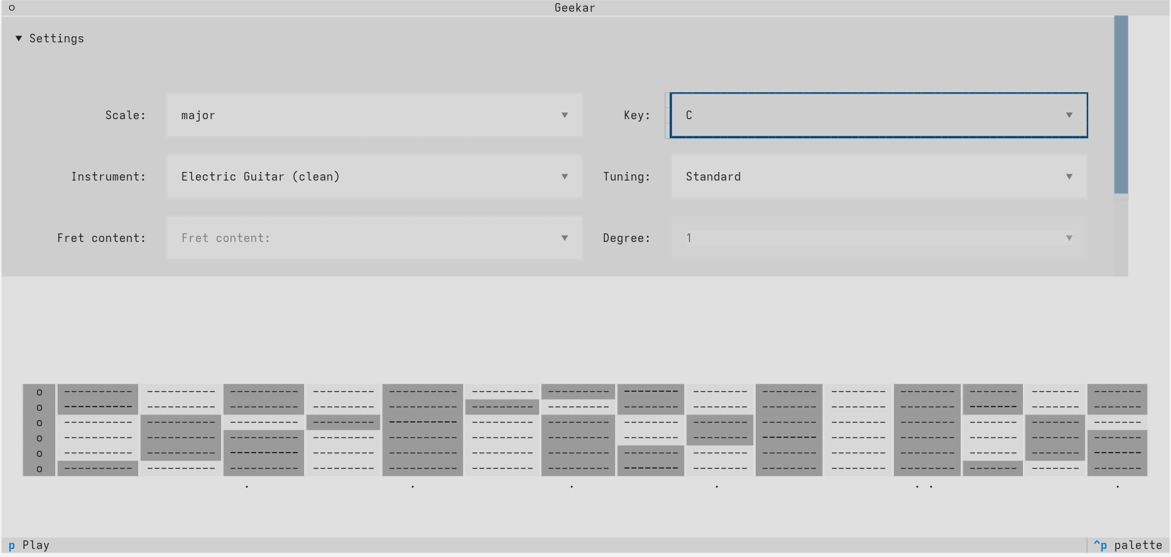Open the empty Fret content dropdown
This screenshot has width=1171, height=557.
tap(374, 238)
